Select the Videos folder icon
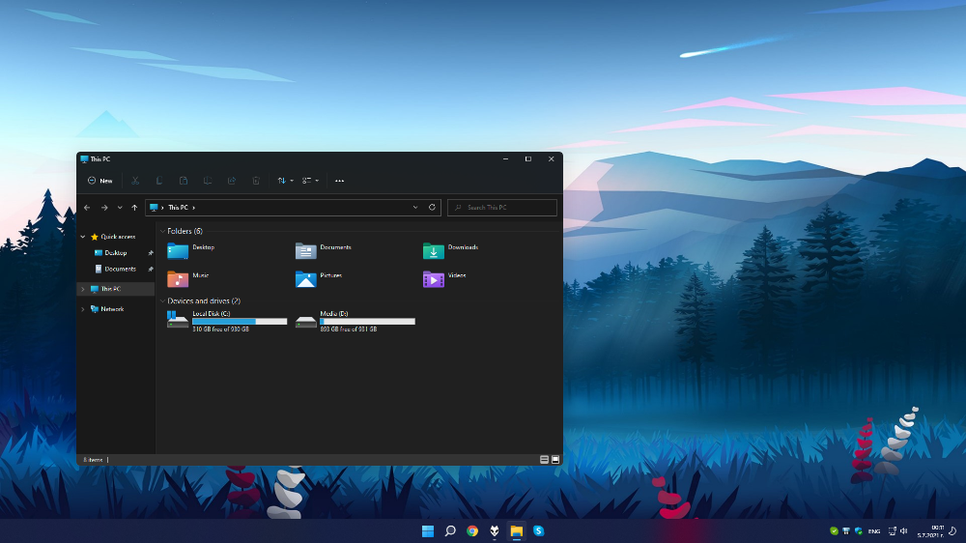This screenshot has height=543, width=966. tap(433, 279)
